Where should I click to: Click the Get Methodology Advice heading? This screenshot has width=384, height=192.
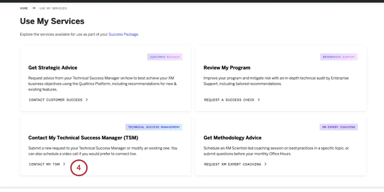(233, 138)
